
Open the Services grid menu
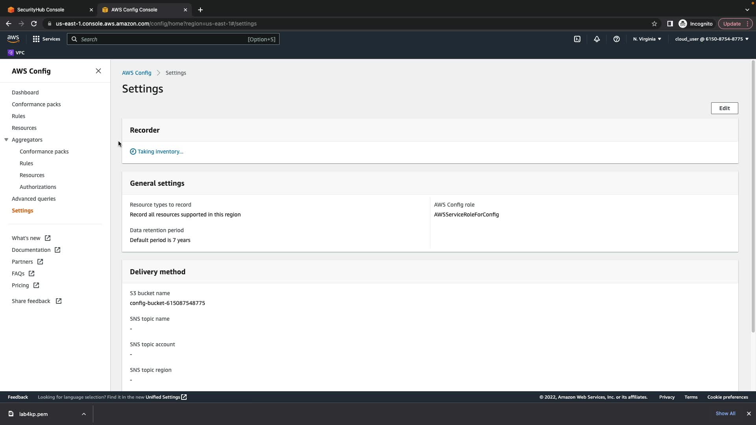coord(46,39)
